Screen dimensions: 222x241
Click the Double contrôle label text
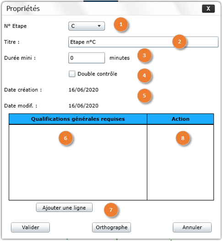point(97,74)
